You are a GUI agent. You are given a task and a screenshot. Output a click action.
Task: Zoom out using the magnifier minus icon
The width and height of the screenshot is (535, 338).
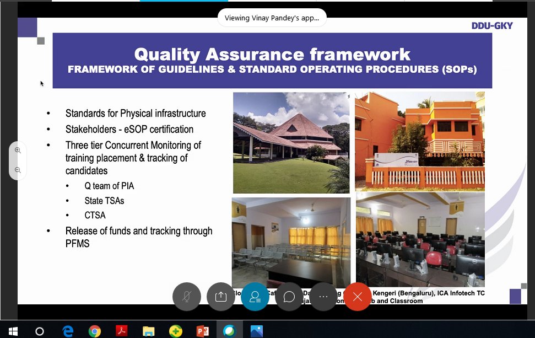point(18,169)
